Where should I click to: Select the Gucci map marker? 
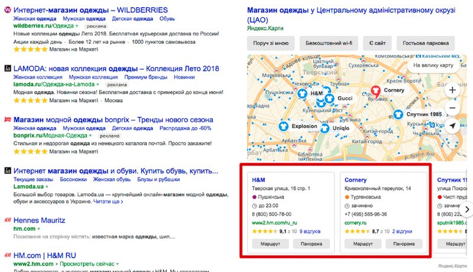329,99
